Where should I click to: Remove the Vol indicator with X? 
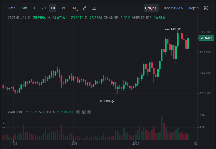(x=89, y=112)
